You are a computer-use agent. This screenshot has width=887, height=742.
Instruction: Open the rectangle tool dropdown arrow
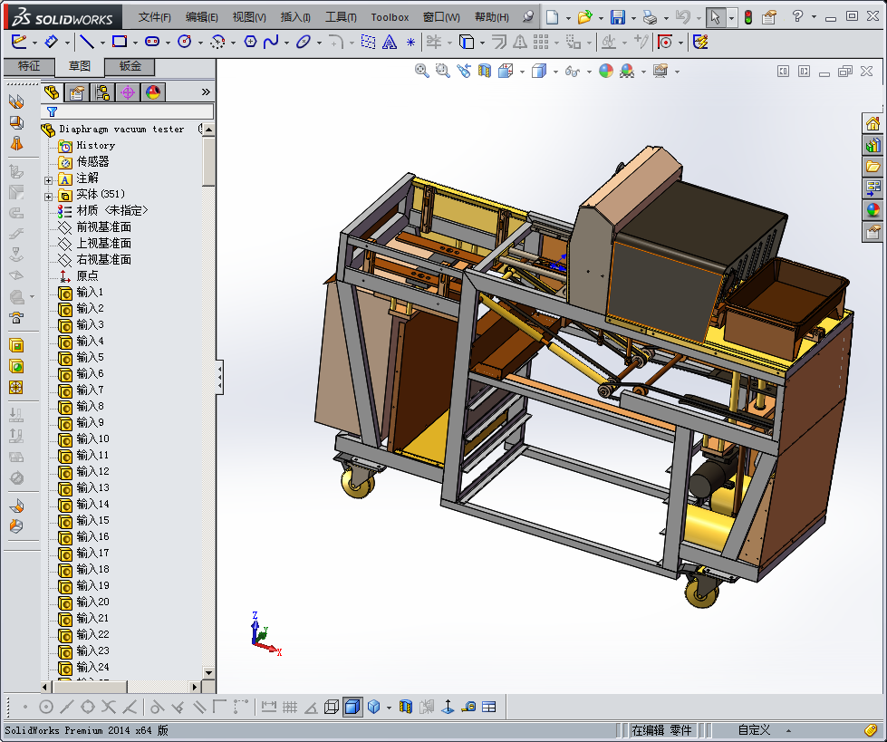pos(134,43)
